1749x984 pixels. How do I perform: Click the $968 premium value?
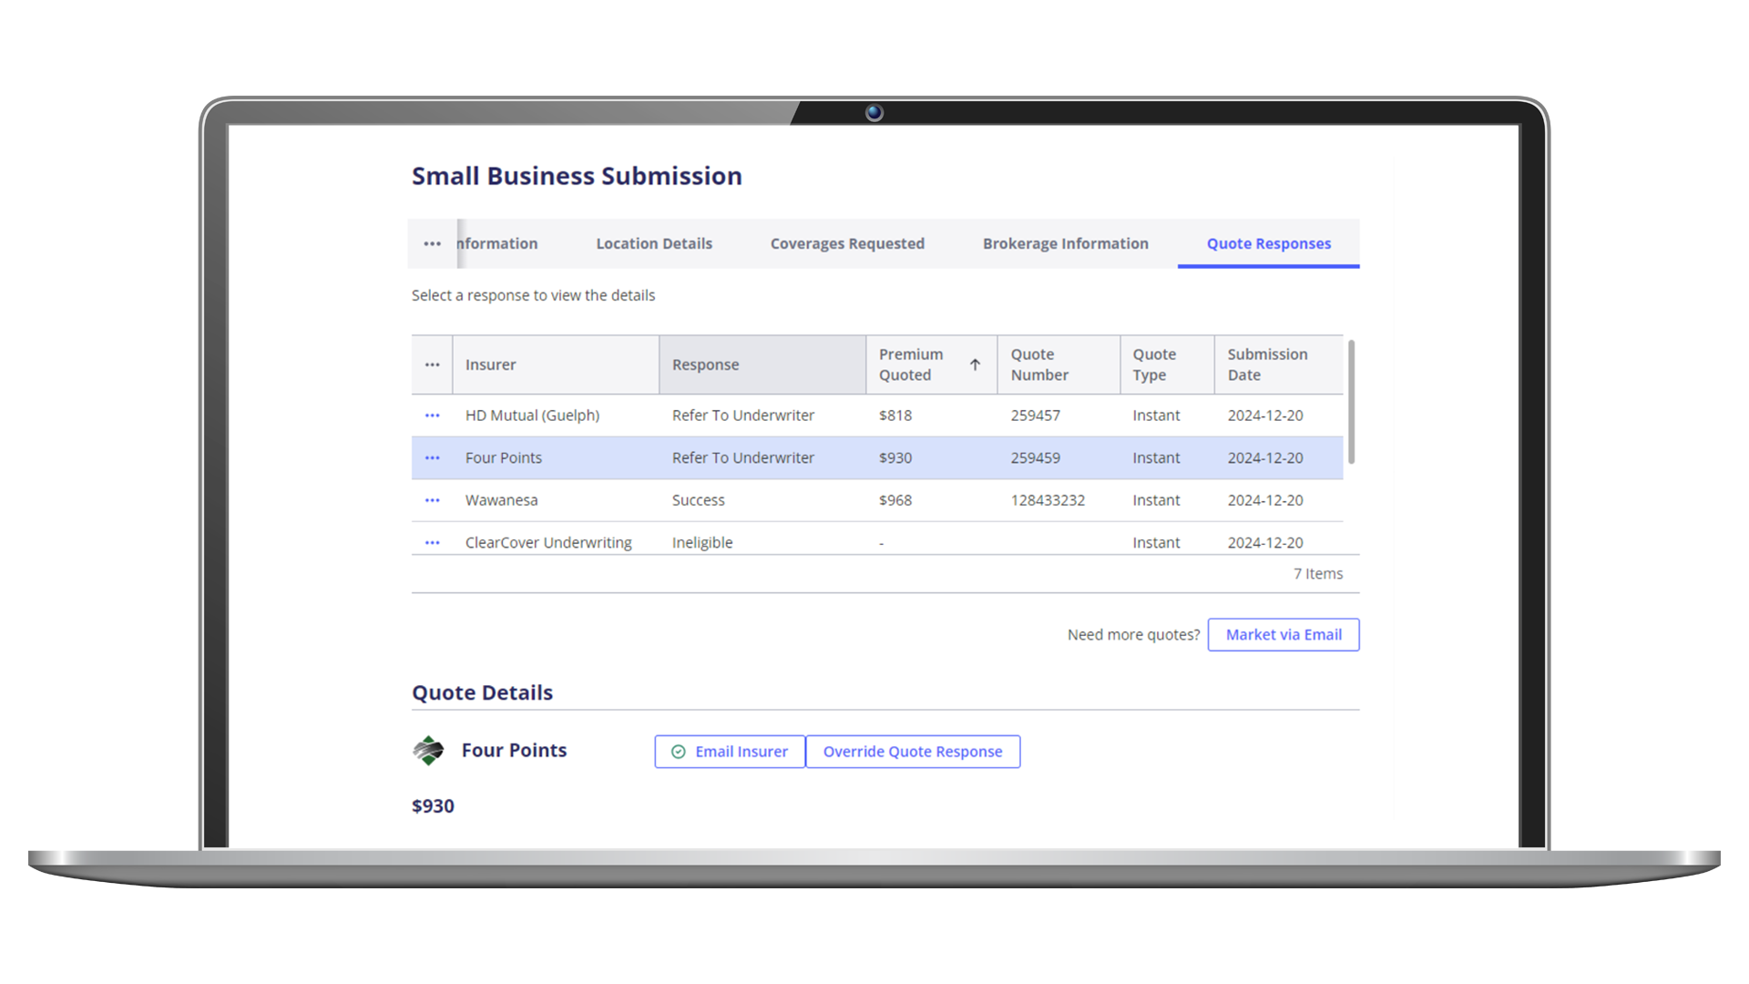(x=895, y=500)
